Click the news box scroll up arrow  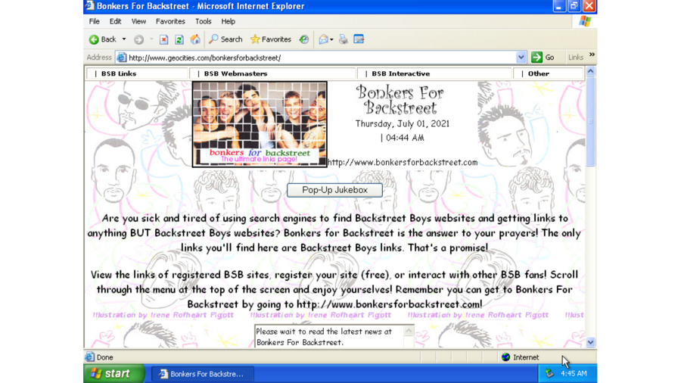pos(409,331)
